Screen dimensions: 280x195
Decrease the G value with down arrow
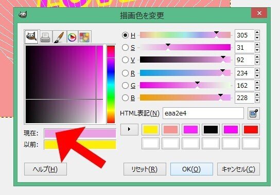tap(257, 88)
